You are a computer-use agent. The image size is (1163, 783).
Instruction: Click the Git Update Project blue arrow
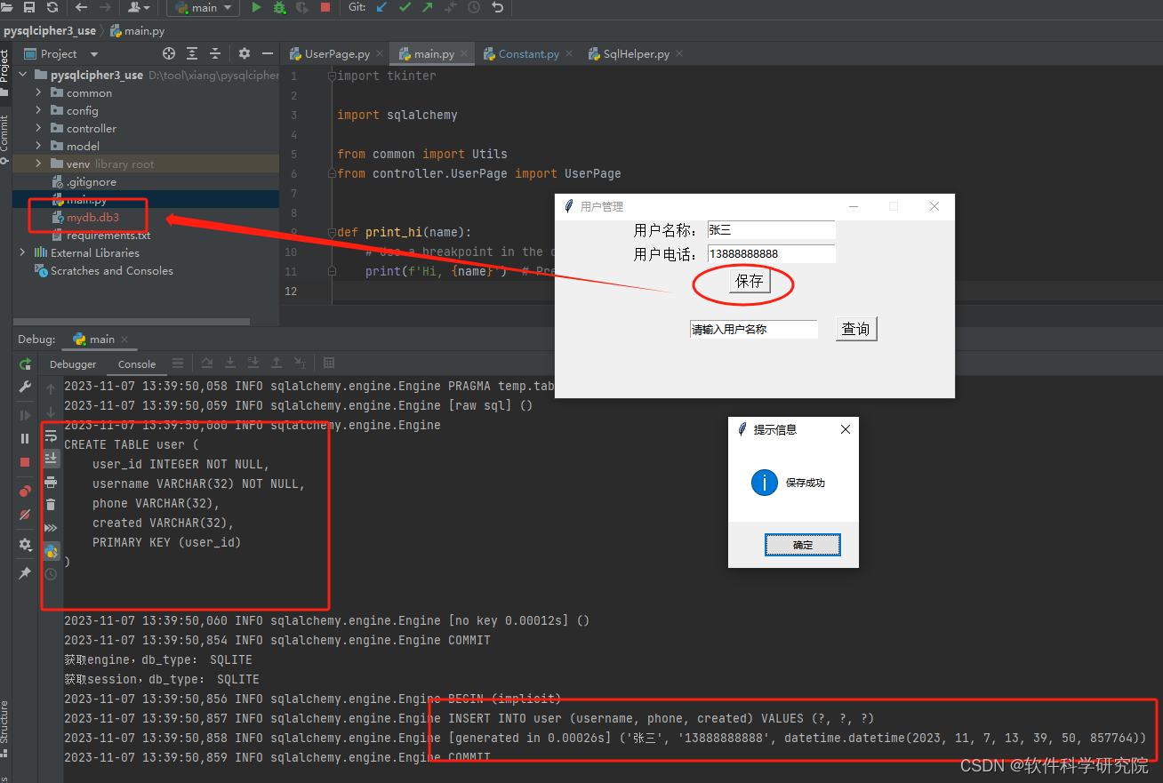pyautogui.click(x=382, y=7)
